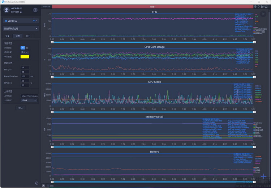
Task: Click the location pin with heart icon
Action: click(255, 7)
